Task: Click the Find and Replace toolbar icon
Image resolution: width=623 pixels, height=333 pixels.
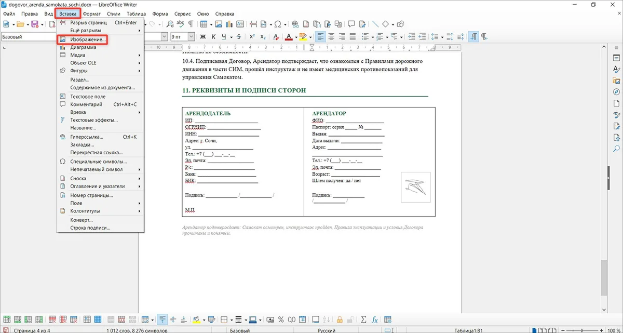Action: (170, 24)
